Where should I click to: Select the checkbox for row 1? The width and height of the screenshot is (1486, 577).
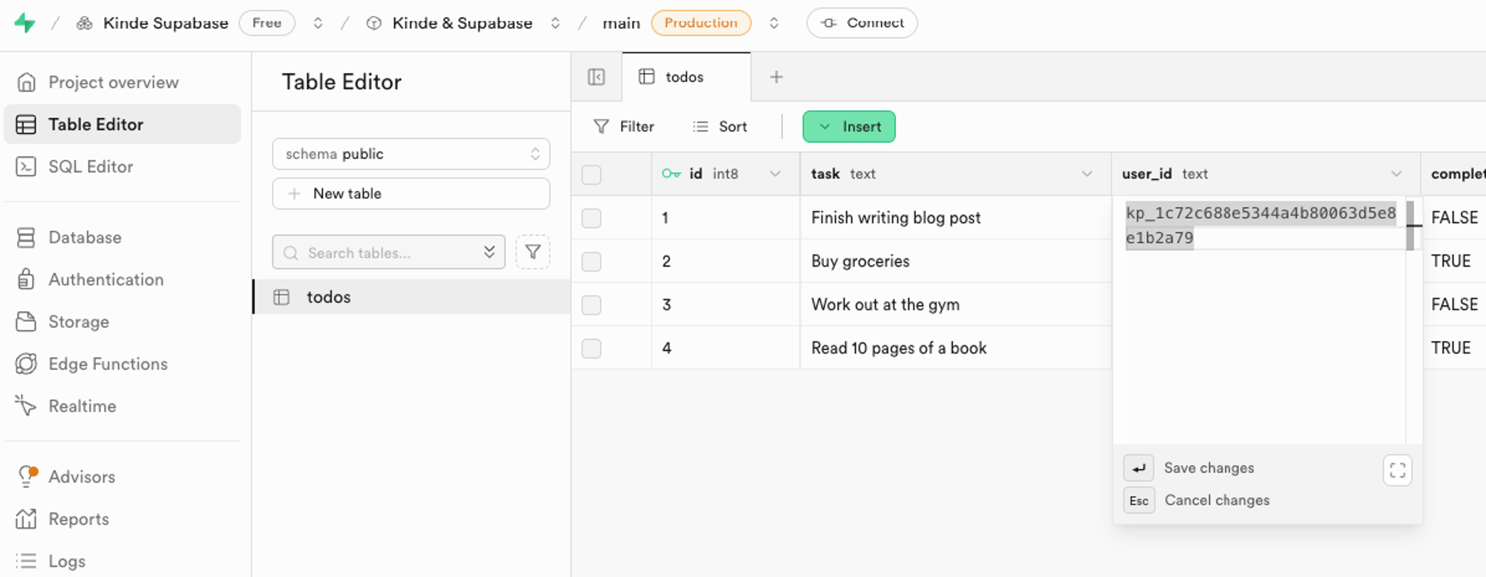(591, 218)
